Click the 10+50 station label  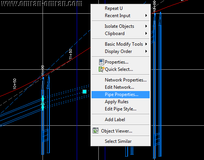(15, 84)
